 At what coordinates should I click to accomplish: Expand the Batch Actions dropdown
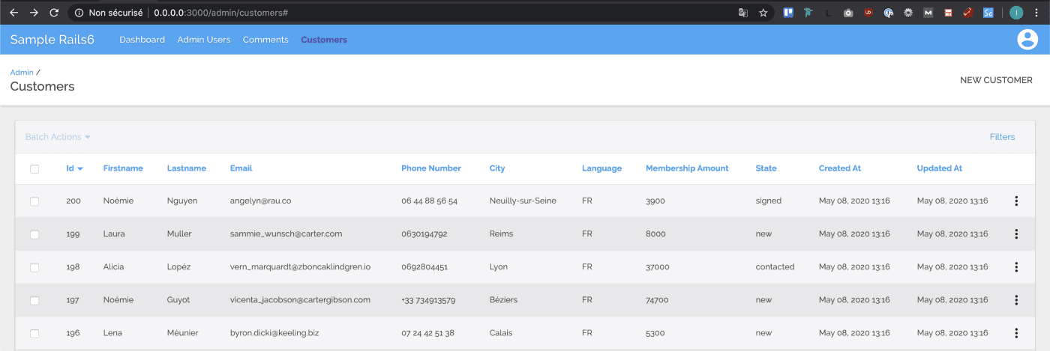58,137
